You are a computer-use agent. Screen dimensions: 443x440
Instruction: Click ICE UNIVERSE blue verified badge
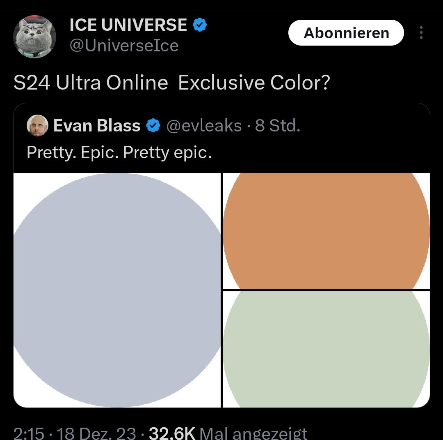pos(200,25)
